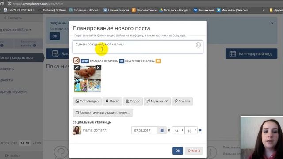Click the mama_doma777 account name

pyautogui.click(x=95, y=130)
